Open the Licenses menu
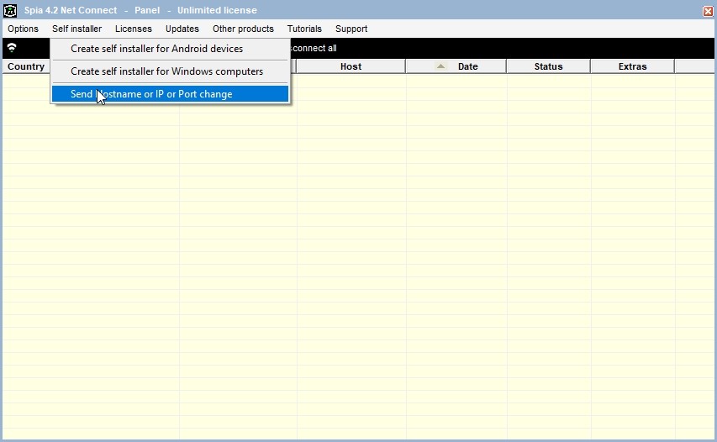Viewport: 717px width, 442px height. (133, 29)
